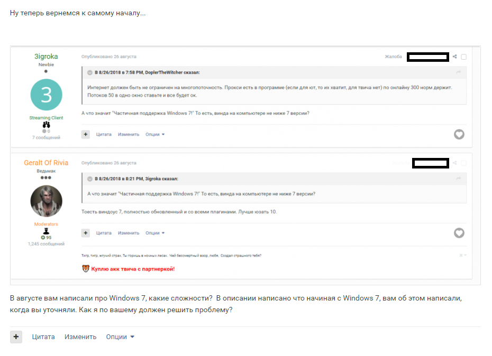Viewport: 492px width, 356px height.
Task: Open Опции dropdown in Geralt Of Rivia's post
Action: (155, 233)
